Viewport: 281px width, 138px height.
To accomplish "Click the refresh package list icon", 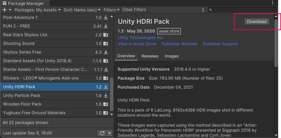I will click(102, 133).
